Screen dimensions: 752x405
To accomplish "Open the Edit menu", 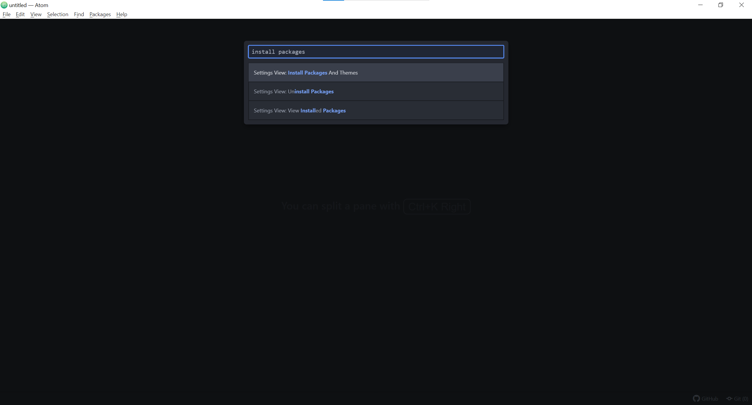I will pyautogui.click(x=20, y=14).
